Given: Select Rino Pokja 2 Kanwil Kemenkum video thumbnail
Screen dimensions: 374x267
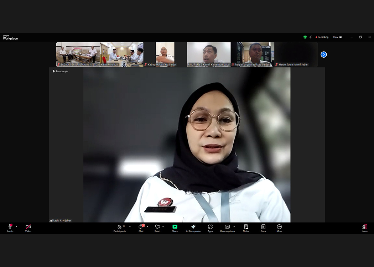Looking at the screenshot, I should click(209, 54).
